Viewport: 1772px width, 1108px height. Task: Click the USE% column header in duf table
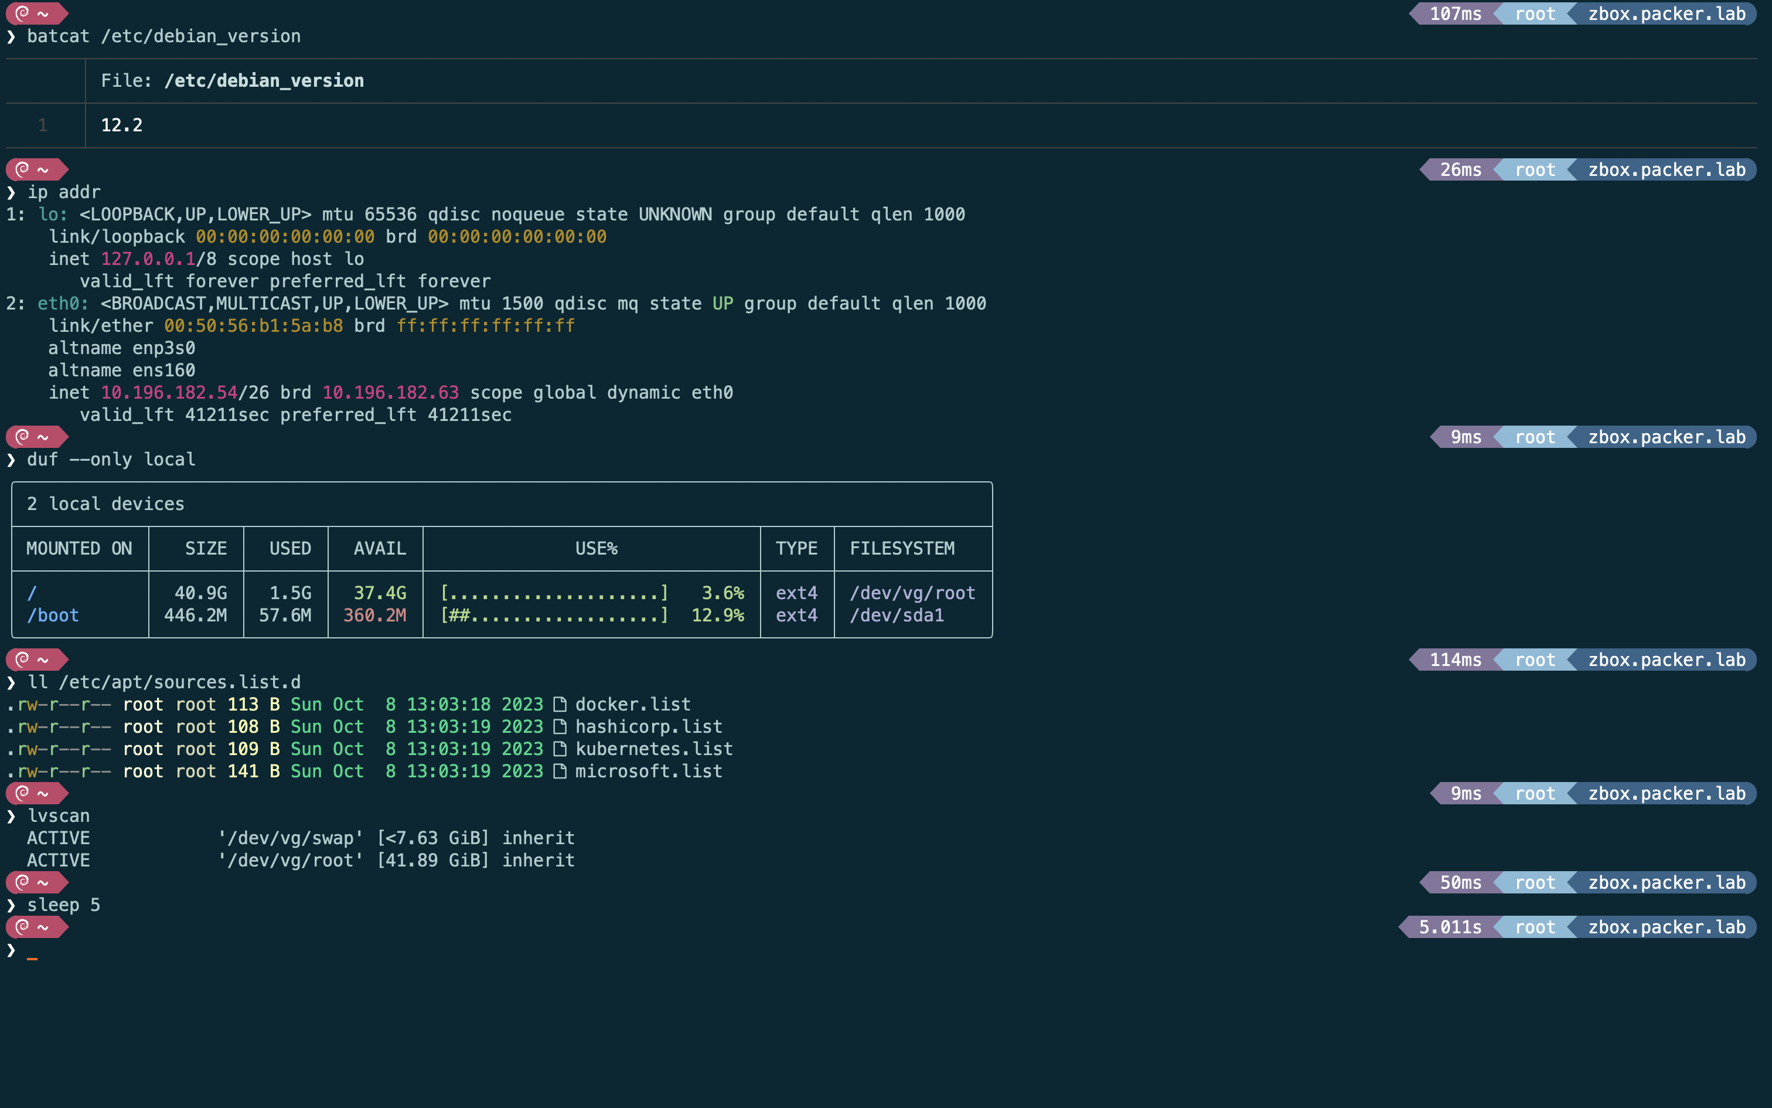(x=596, y=548)
